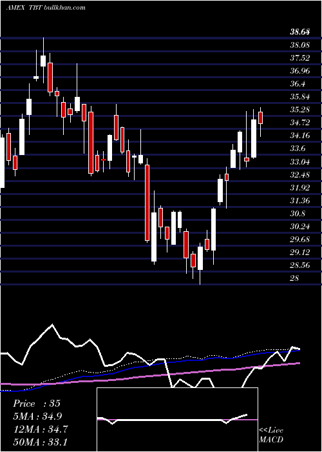Click the 32.48 price axis label

299,174
